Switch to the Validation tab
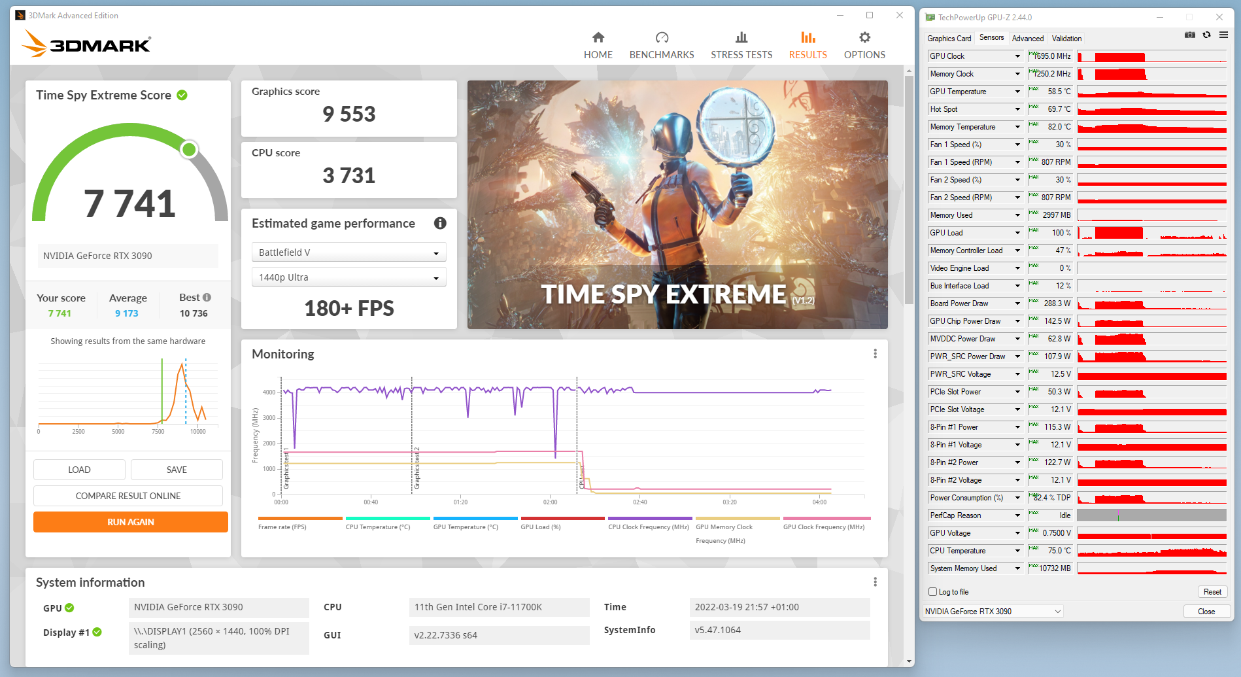The width and height of the screenshot is (1241, 677). [1066, 39]
